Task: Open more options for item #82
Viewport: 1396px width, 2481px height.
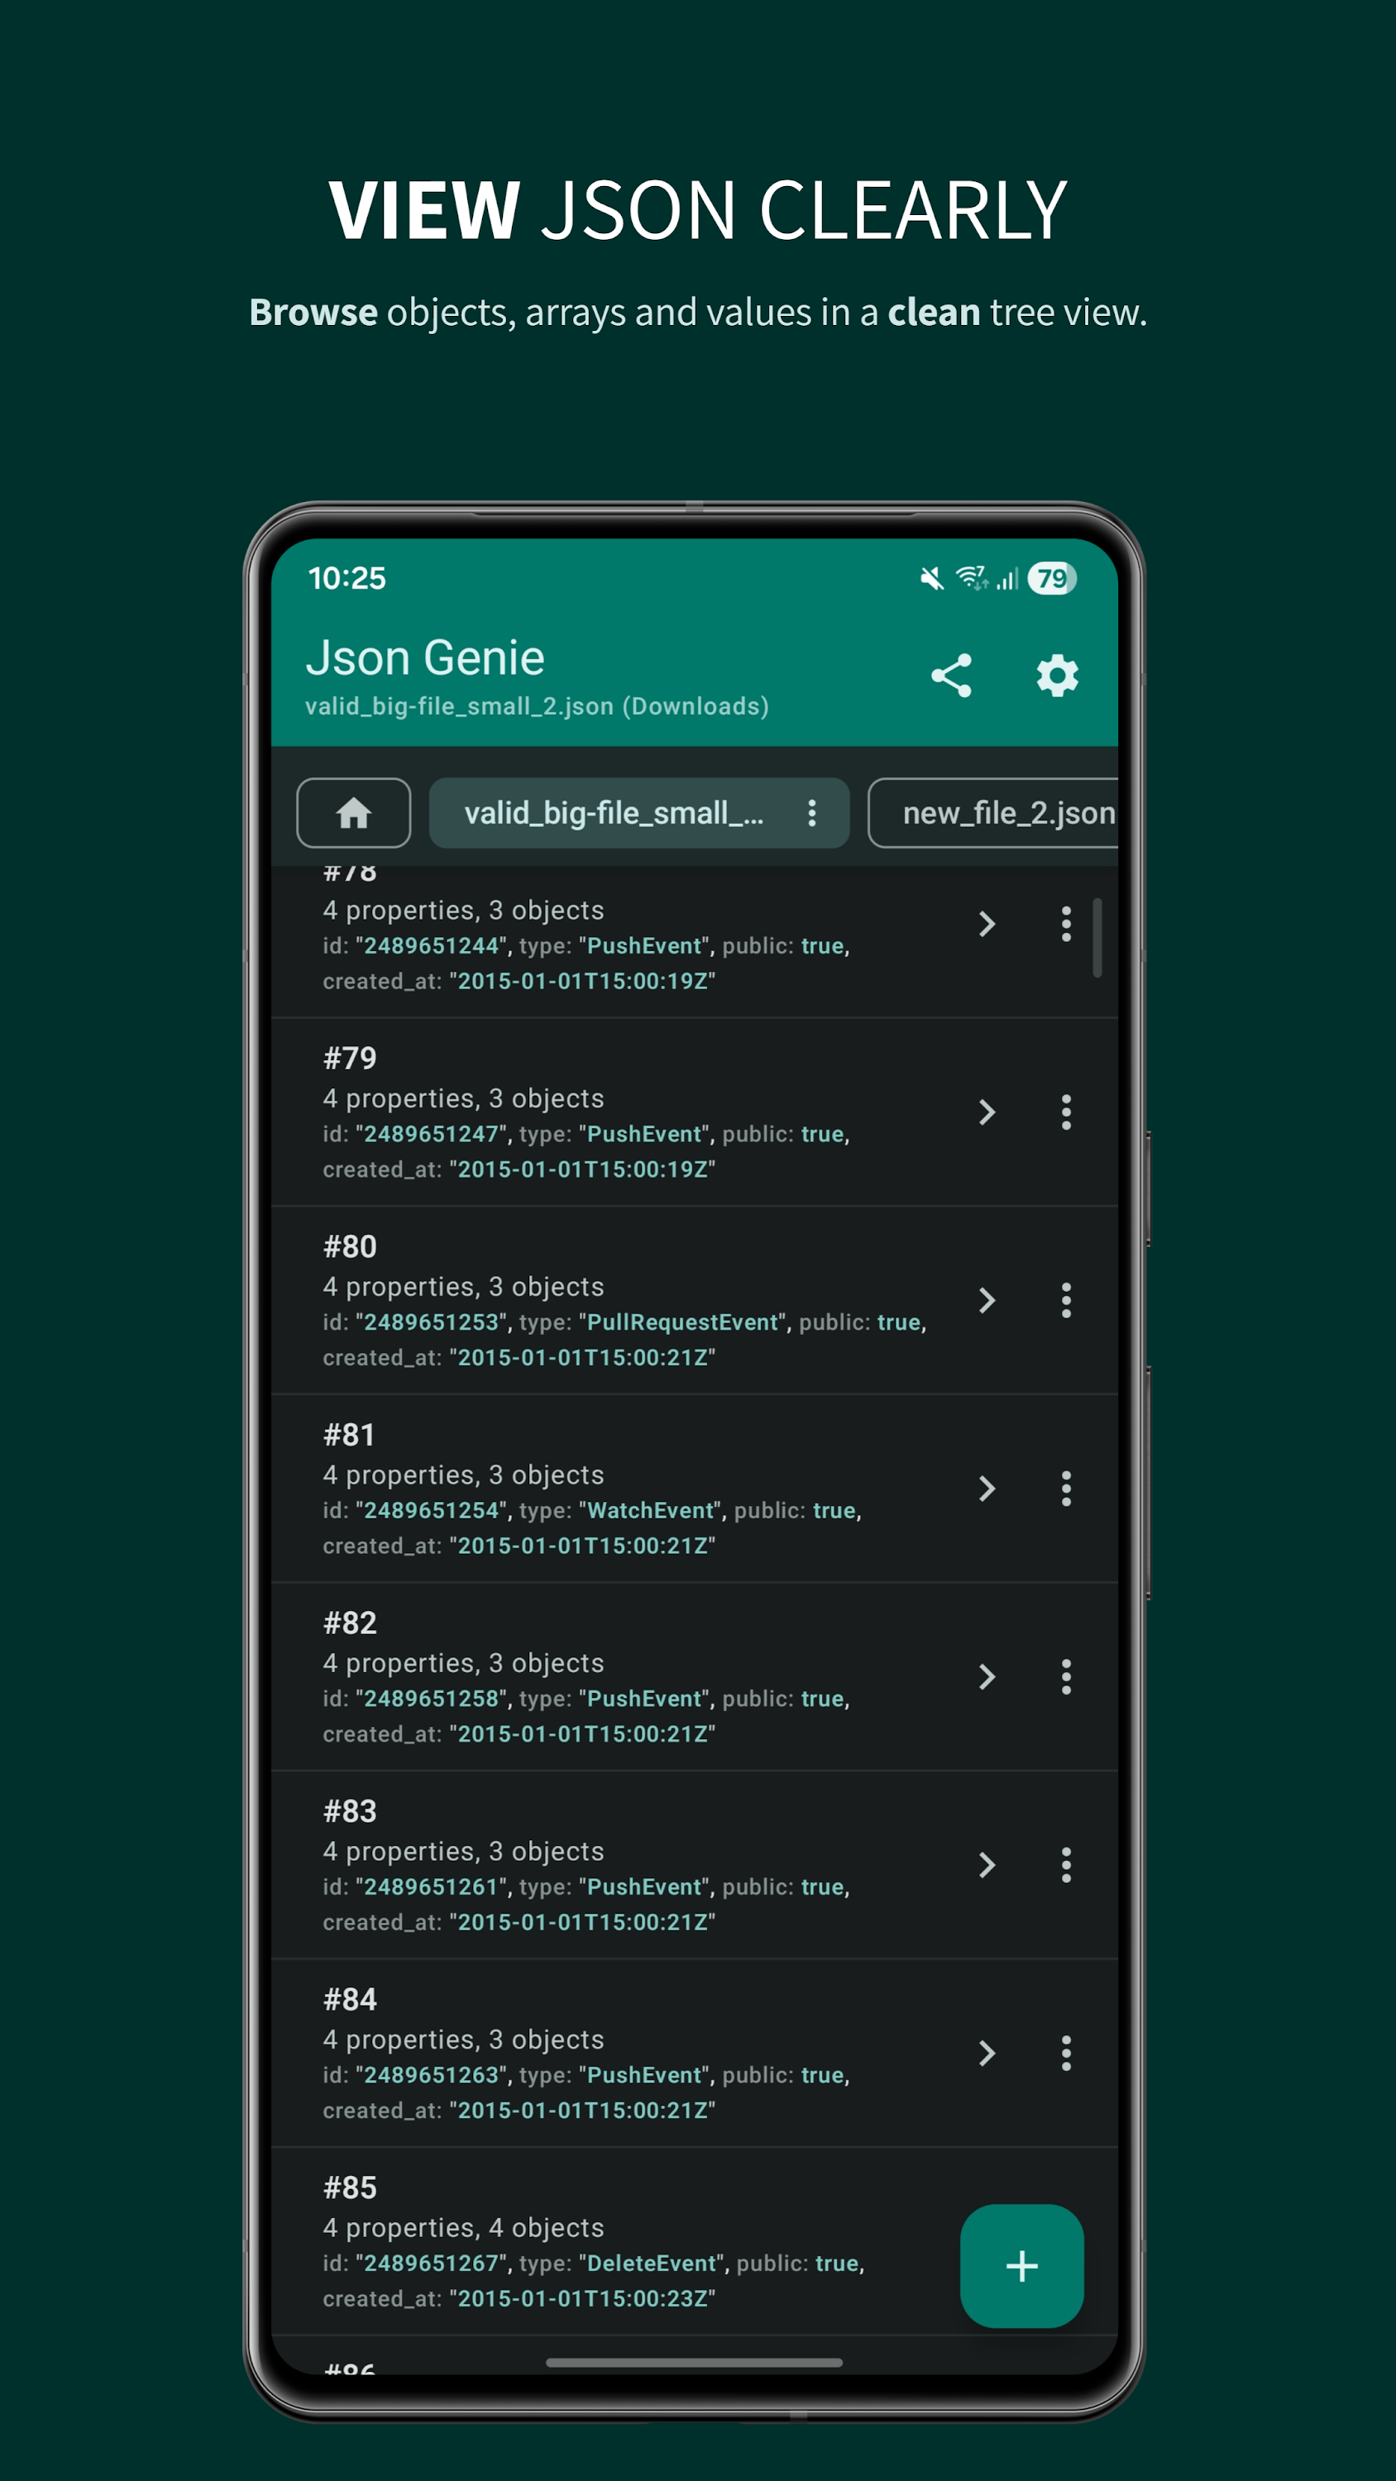Action: pyautogui.click(x=1065, y=1677)
